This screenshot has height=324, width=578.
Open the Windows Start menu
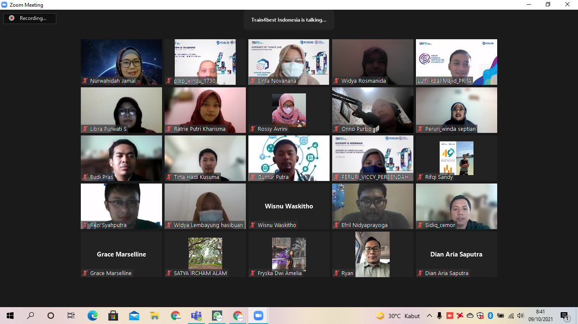(x=10, y=316)
